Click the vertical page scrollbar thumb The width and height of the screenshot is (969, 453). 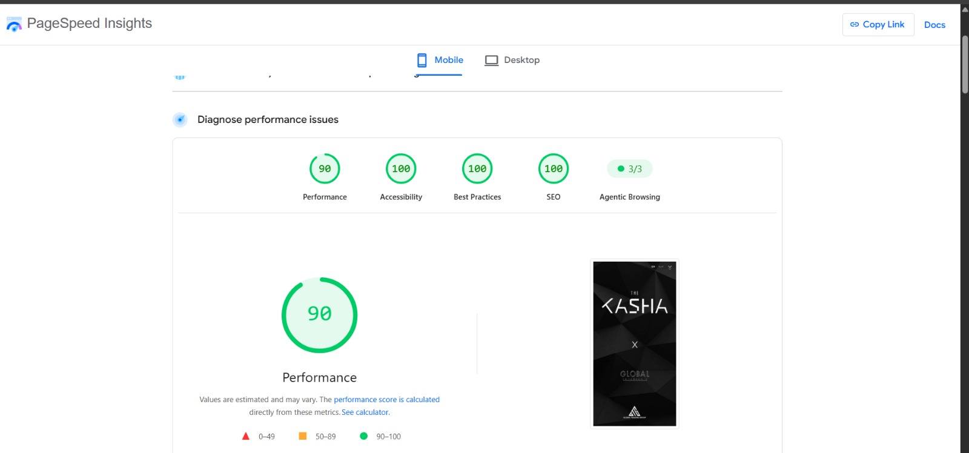[x=965, y=65]
